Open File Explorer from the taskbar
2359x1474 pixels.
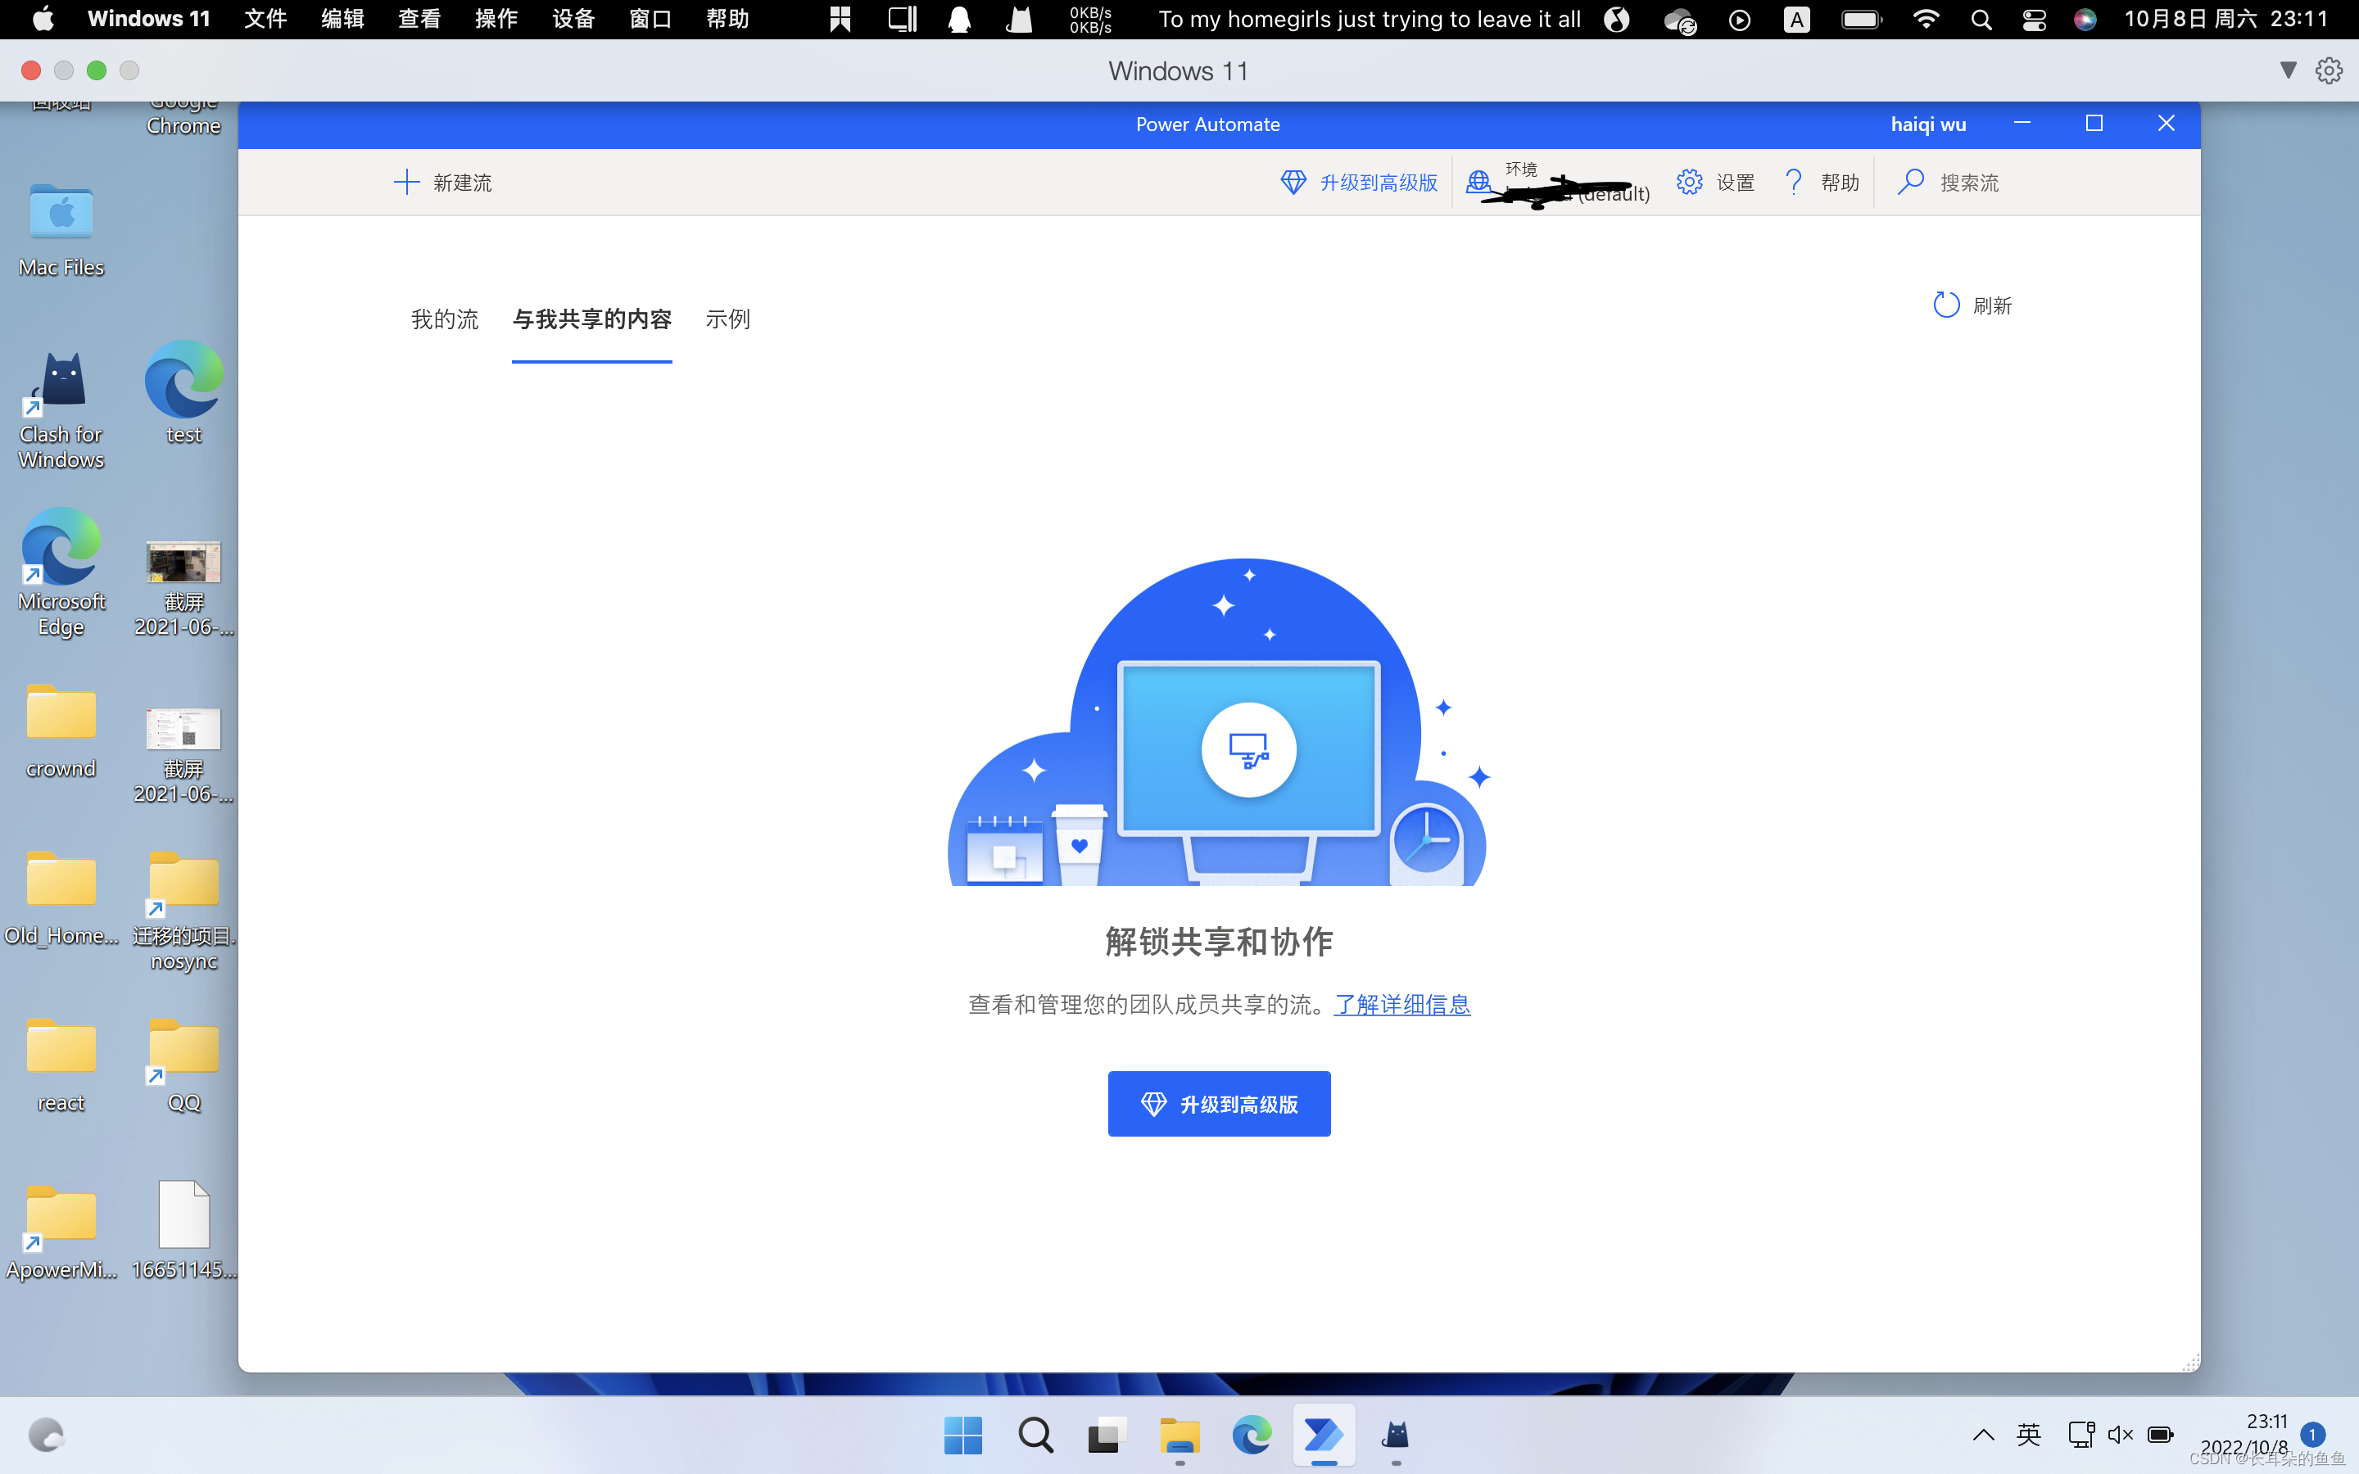point(1179,1435)
